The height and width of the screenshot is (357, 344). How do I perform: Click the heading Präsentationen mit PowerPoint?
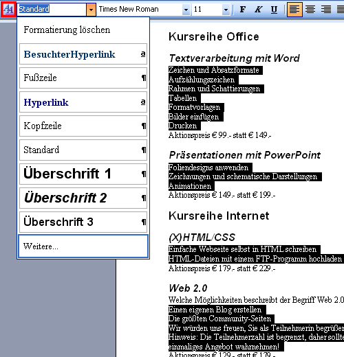(x=245, y=155)
